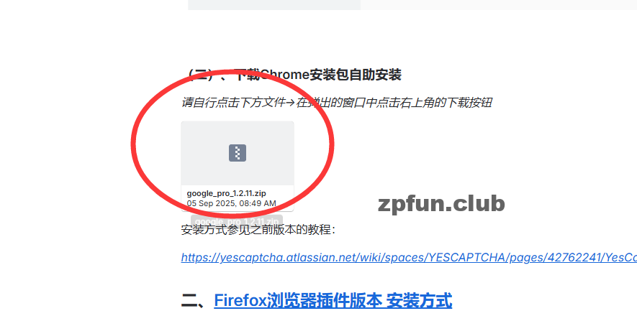Click the dark gray block at page top
637x316 pixels.
coord(274,5)
